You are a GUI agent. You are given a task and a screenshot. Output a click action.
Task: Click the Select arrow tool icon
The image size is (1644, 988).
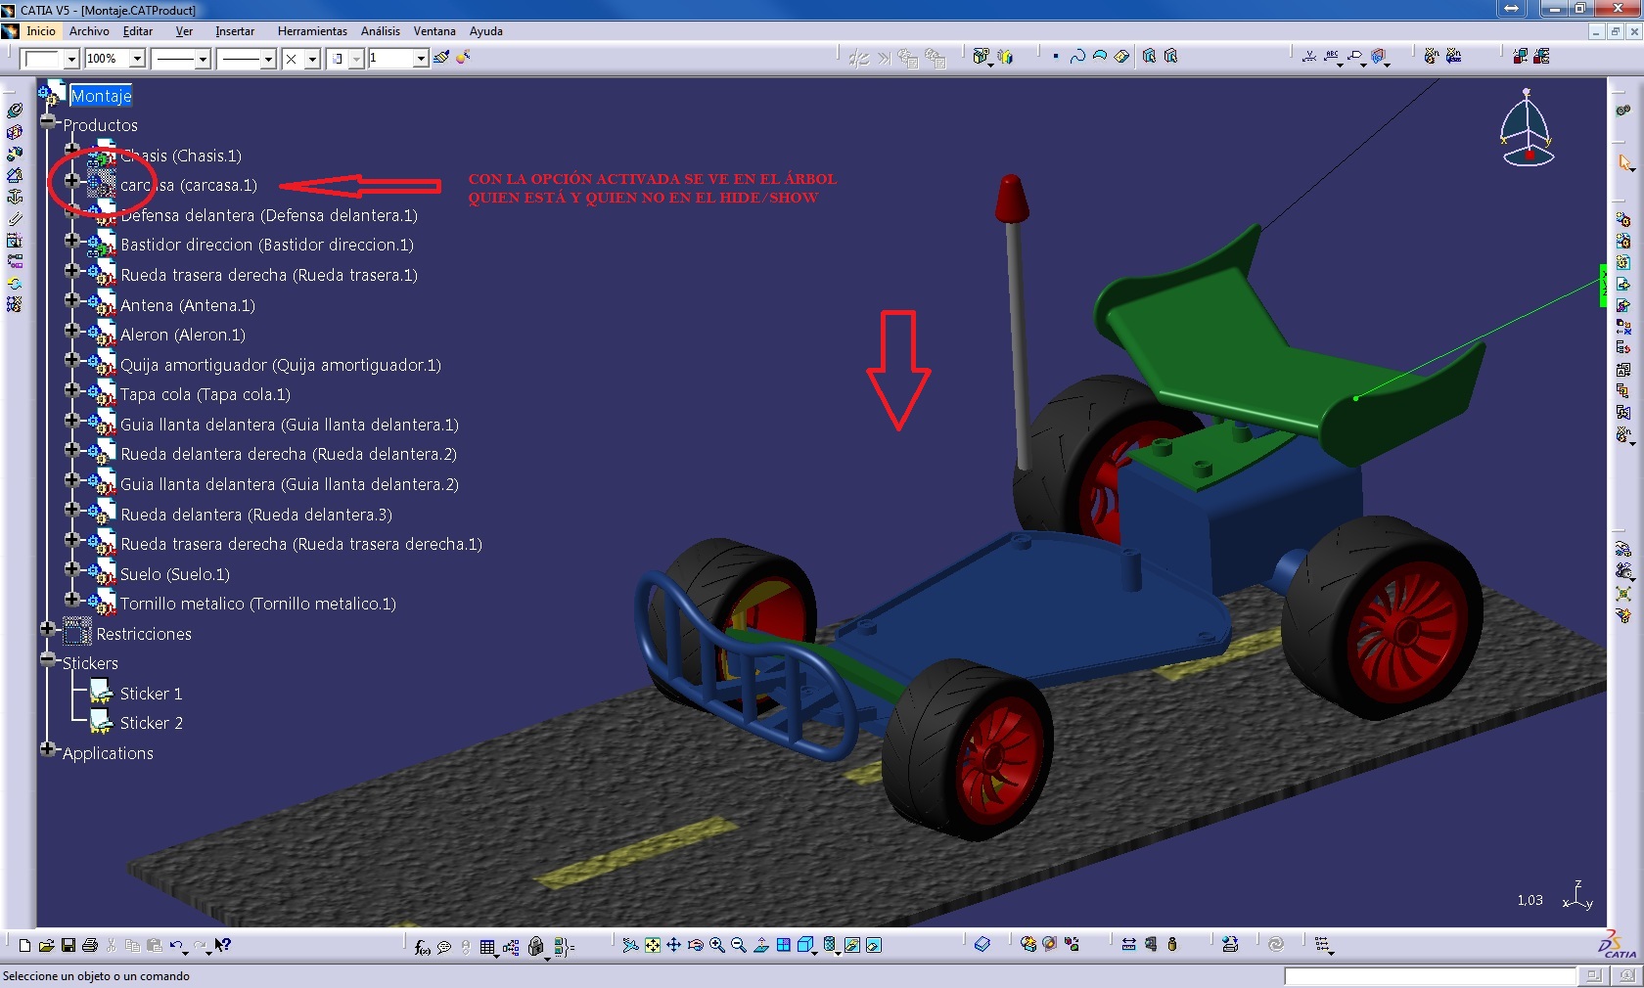pos(1624,162)
